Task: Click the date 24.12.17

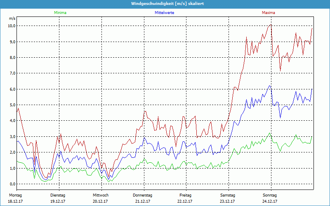Action: point(270,201)
